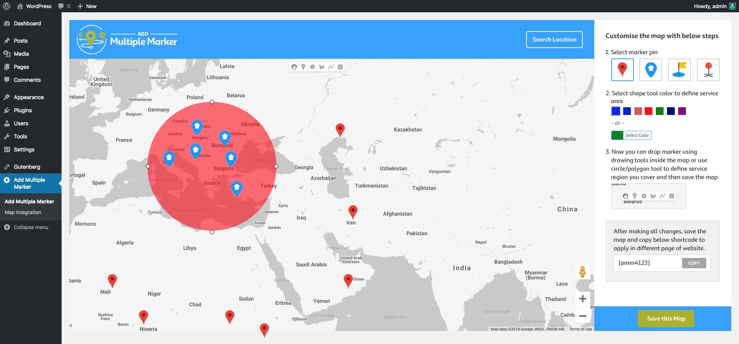Collapse the admin sidebar menu
739x344 pixels.
tap(31, 227)
